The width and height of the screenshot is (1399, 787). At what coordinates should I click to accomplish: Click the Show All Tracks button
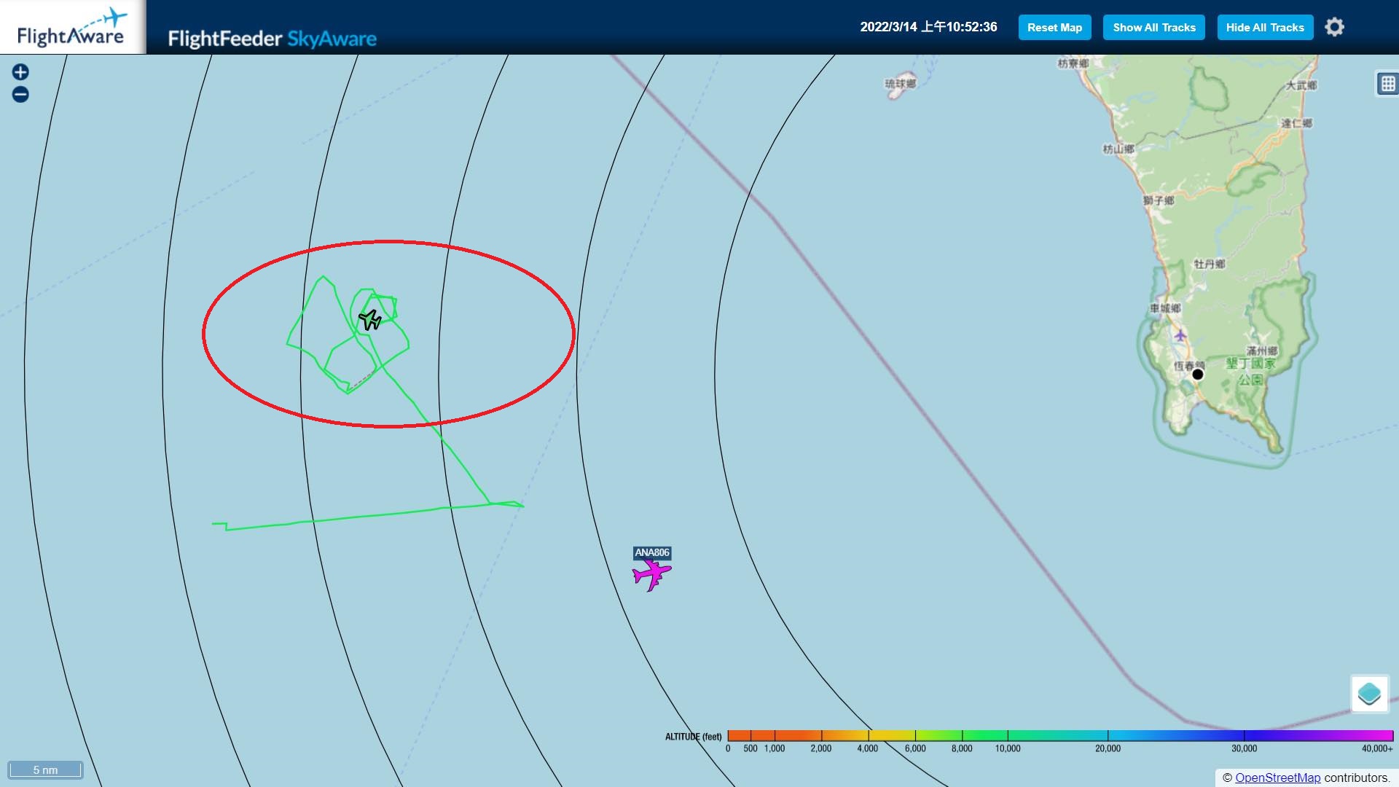pos(1154,28)
